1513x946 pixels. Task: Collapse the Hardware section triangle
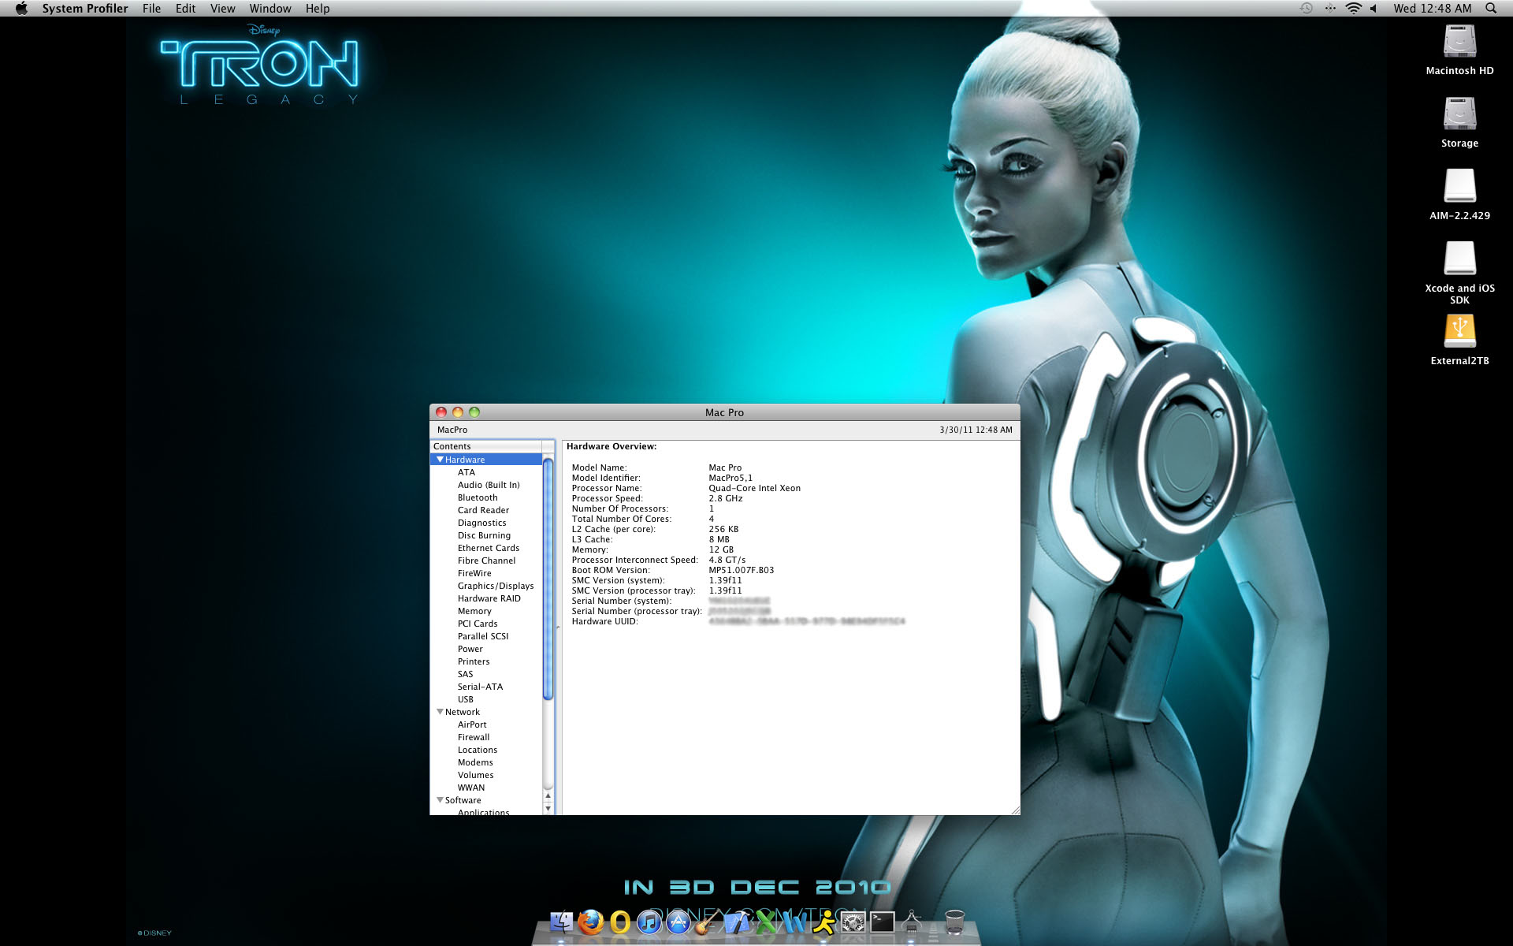point(440,459)
